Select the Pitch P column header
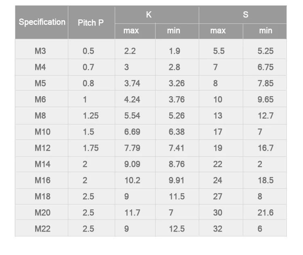This screenshot has width=303, height=255. [90, 23]
